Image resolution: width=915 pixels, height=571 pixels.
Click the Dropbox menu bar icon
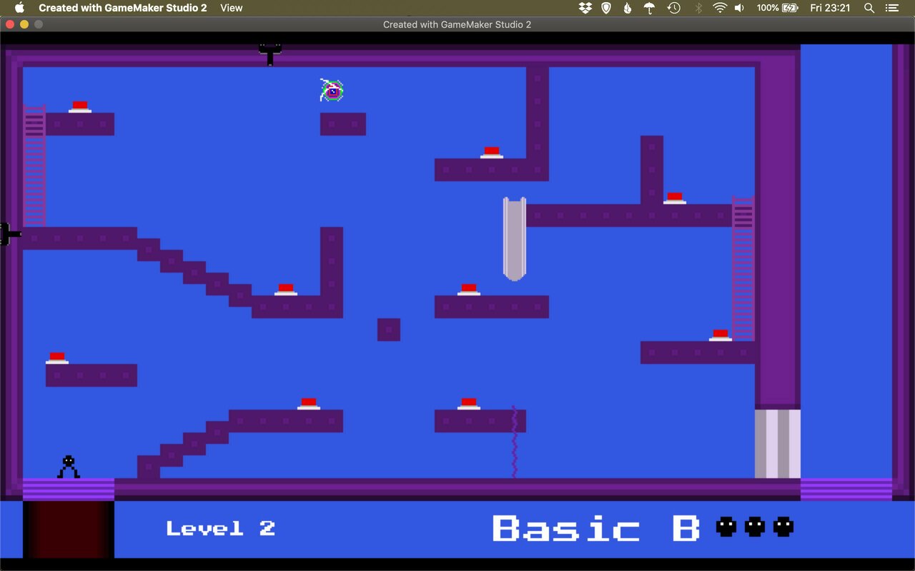(585, 8)
